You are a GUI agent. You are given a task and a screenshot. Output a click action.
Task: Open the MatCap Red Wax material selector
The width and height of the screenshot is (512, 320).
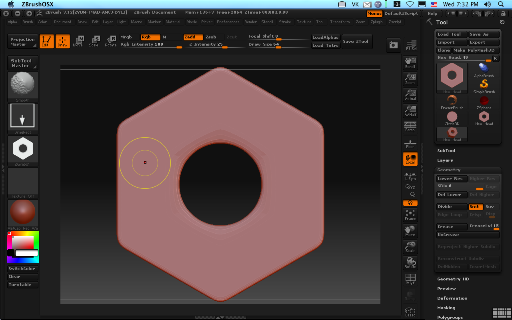click(x=23, y=215)
